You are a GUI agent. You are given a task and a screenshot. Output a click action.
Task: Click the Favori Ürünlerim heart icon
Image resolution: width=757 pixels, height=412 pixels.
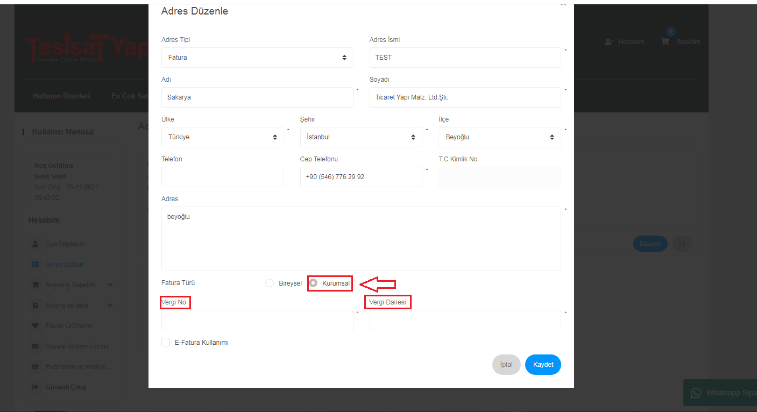tap(36, 325)
